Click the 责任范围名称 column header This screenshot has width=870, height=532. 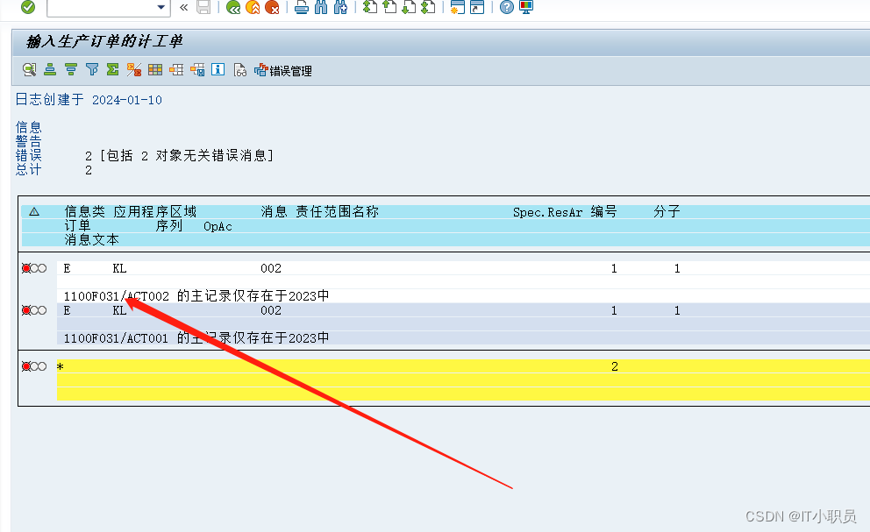pyautogui.click(x=337, y=211)
